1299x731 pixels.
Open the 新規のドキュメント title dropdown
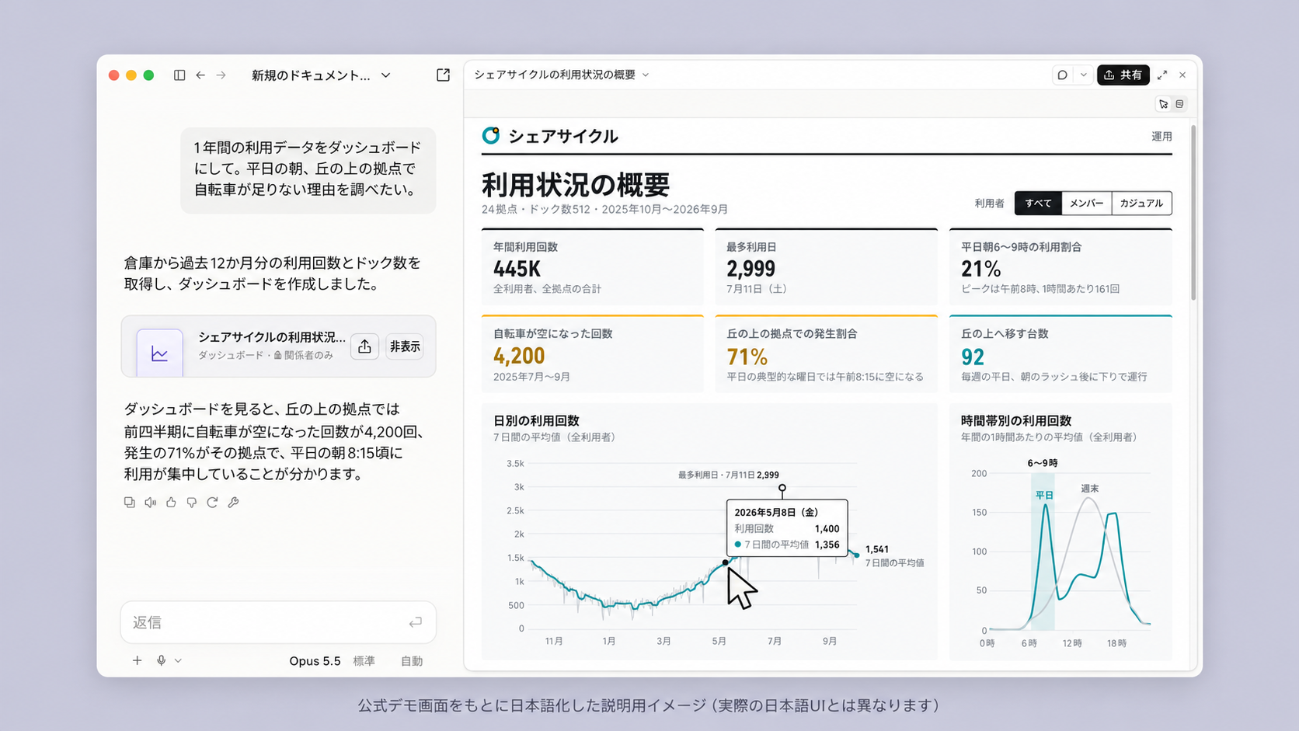click(321, 75)
